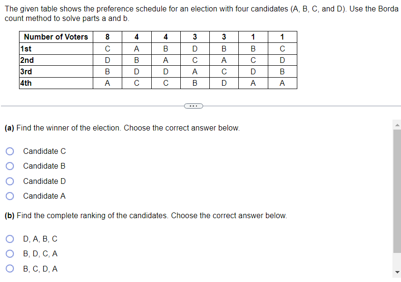Click the table cell containing C under 8

click(108, 48)
